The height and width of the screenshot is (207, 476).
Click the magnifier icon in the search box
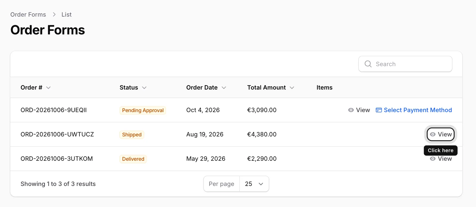click(368, 64)
